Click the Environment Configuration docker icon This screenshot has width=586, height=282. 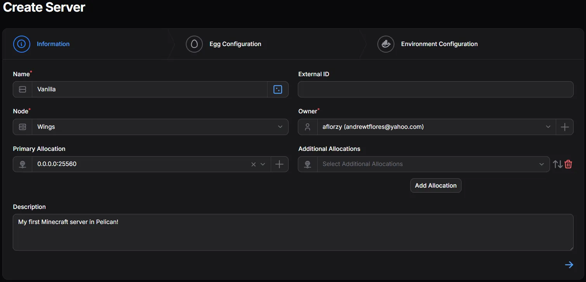click(x=386, y=44)
